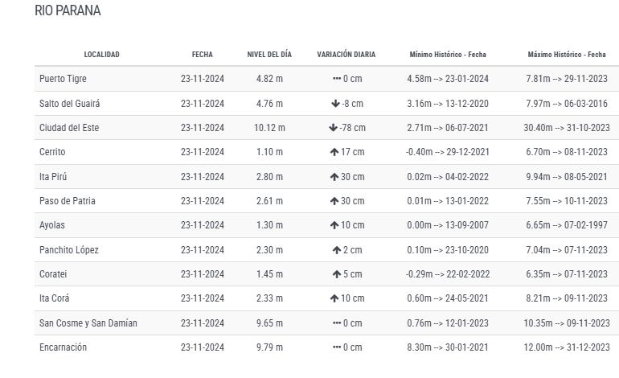Click the FECHA column header
Image resolution: width=619 pixels, height=378 pixels.
point(202,55)
